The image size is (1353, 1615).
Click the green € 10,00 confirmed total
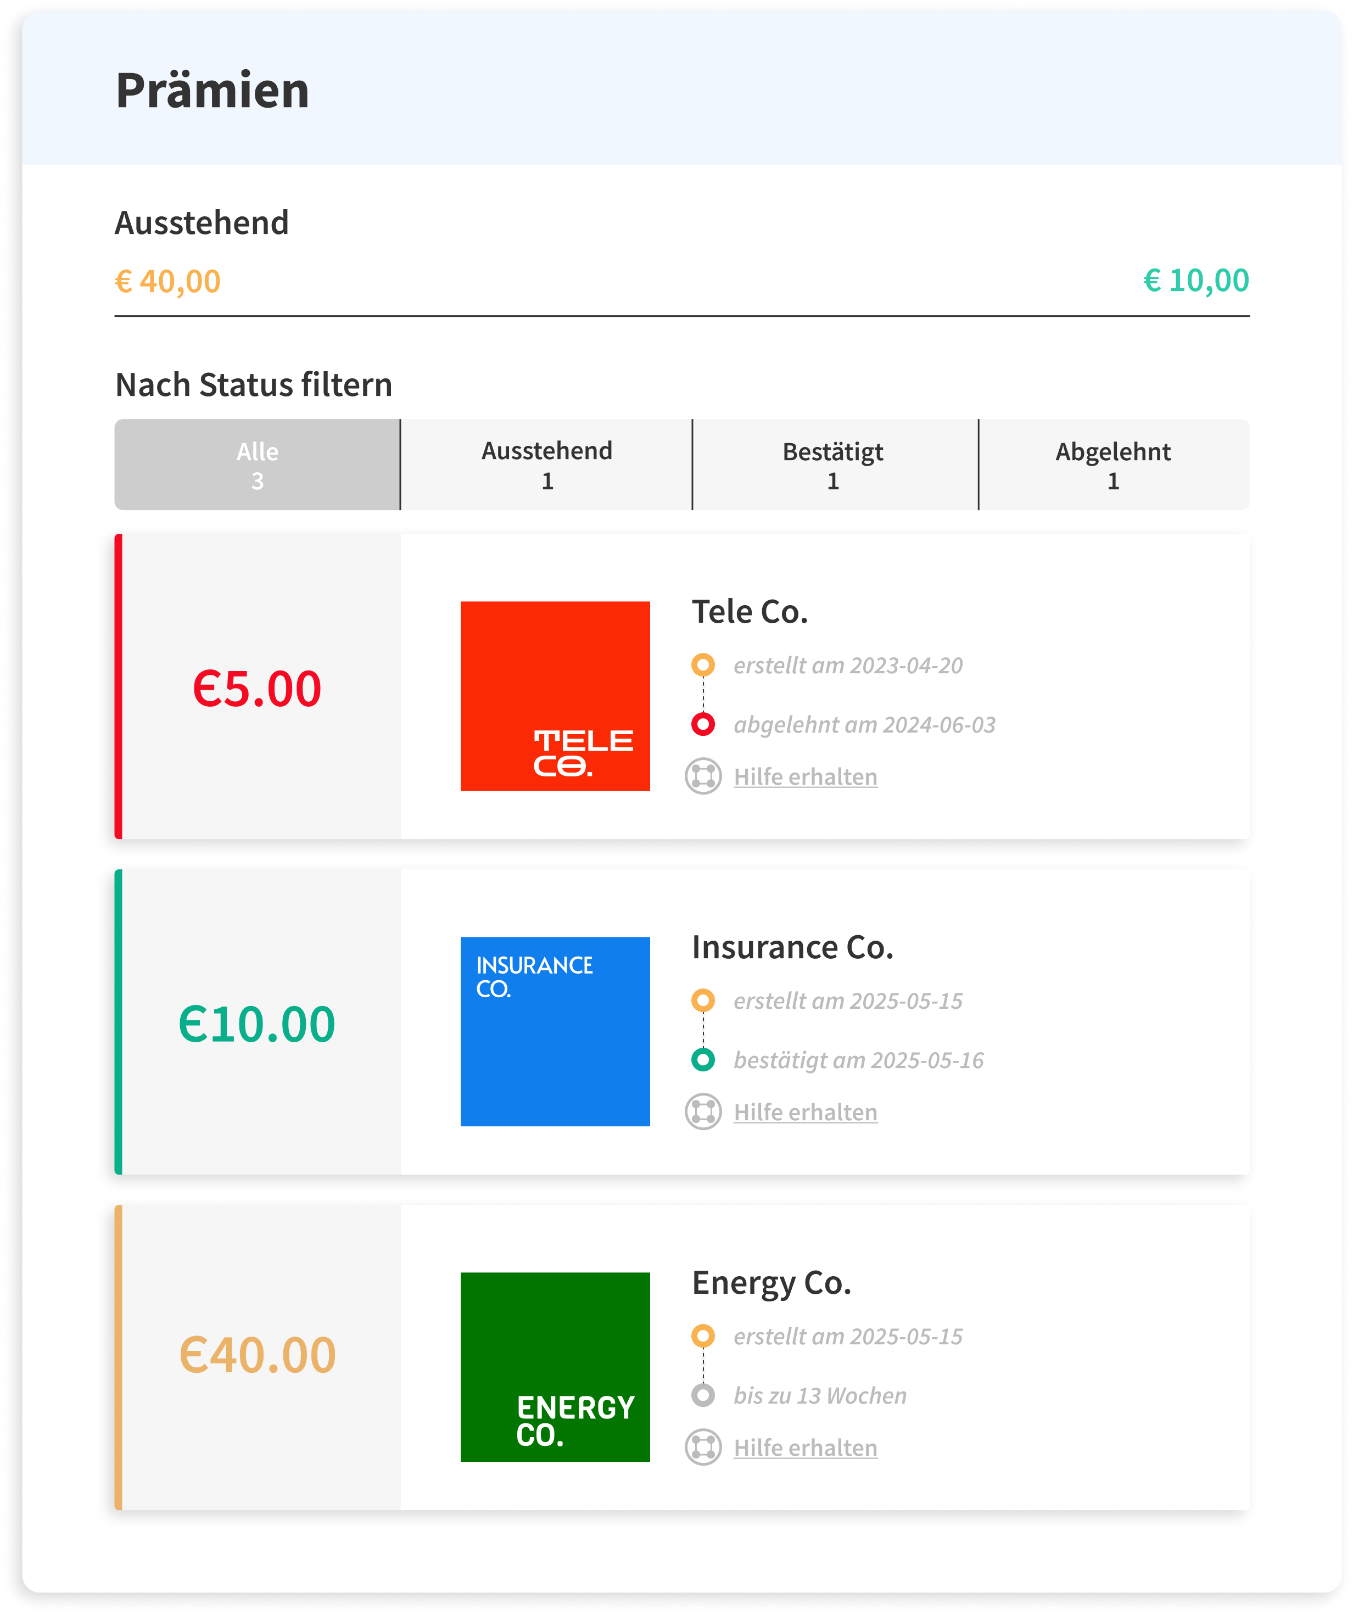[1196, 281]
